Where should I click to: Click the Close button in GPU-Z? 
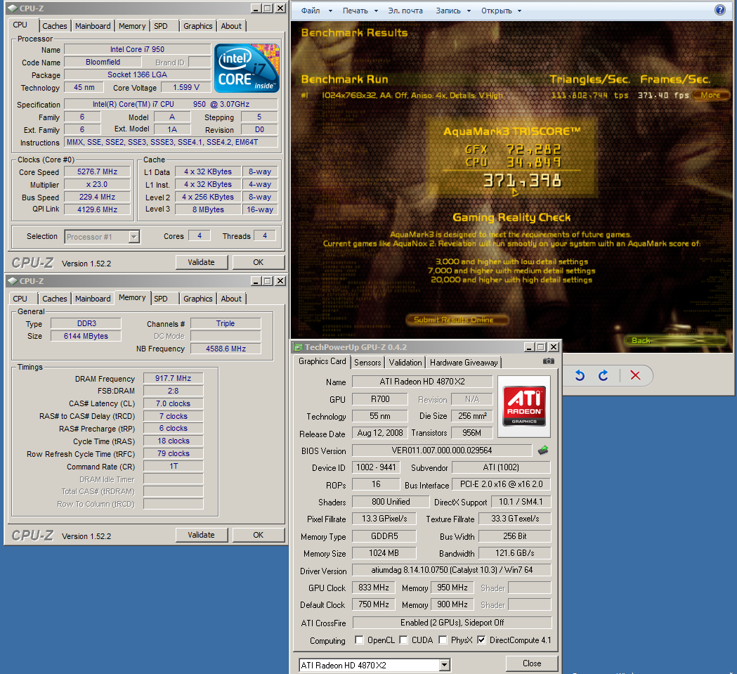(x=532, y=663)
